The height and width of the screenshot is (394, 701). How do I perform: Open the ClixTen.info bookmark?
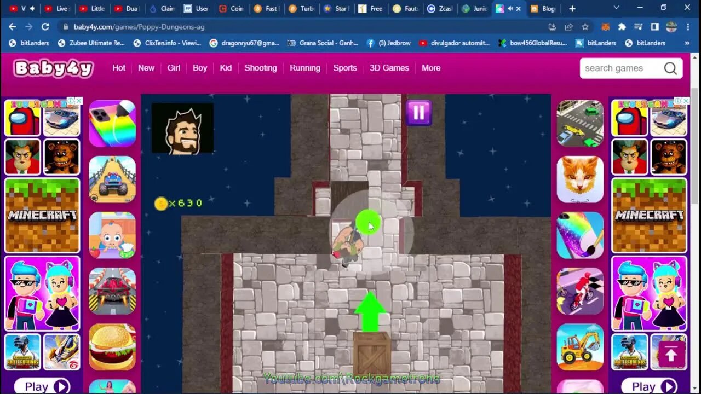[167, 43]
